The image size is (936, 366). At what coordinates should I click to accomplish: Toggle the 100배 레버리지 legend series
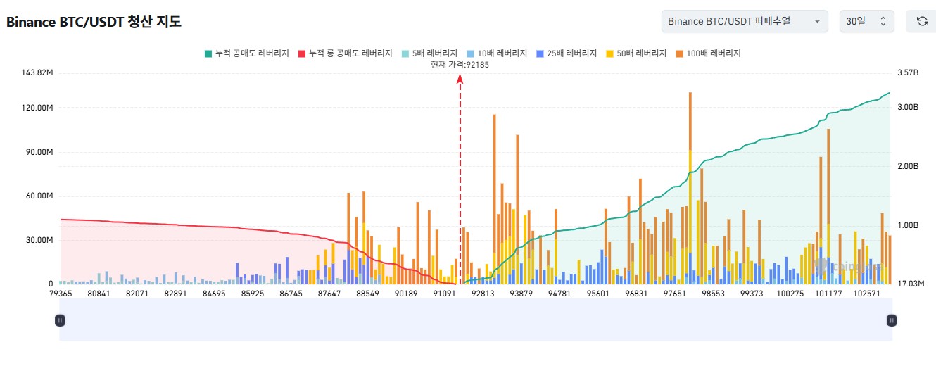[708, 53]
